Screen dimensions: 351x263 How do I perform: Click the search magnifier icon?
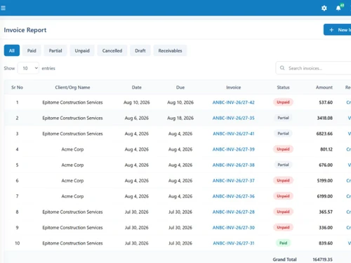point(282,68)
